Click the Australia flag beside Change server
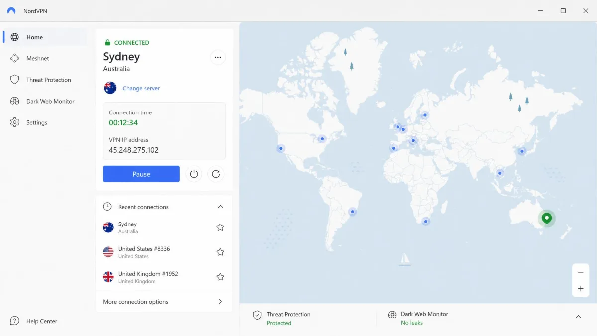Screen dimensions: 597x336 point(110,88)
